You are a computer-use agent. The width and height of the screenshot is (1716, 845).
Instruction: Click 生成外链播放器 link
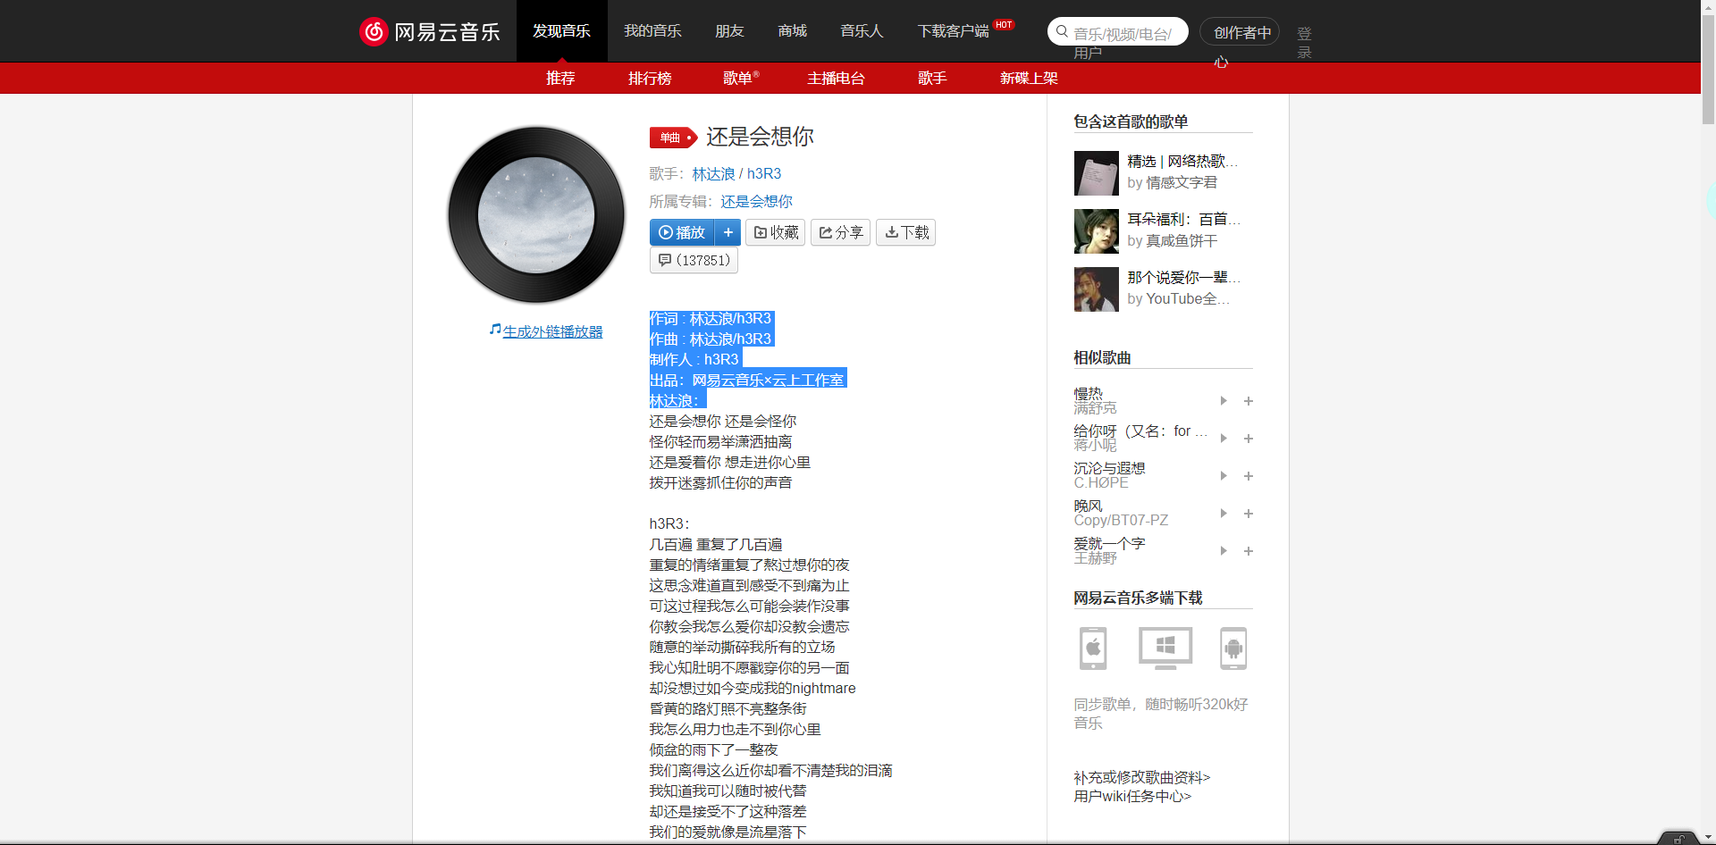[x=552, y=331]
